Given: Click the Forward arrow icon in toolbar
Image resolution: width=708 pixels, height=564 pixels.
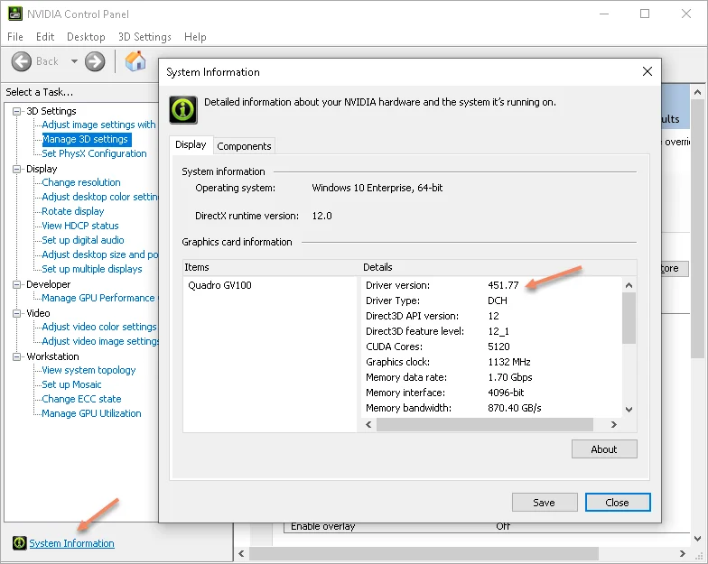Looking at the screenshot, I should [x=95, y=61].
